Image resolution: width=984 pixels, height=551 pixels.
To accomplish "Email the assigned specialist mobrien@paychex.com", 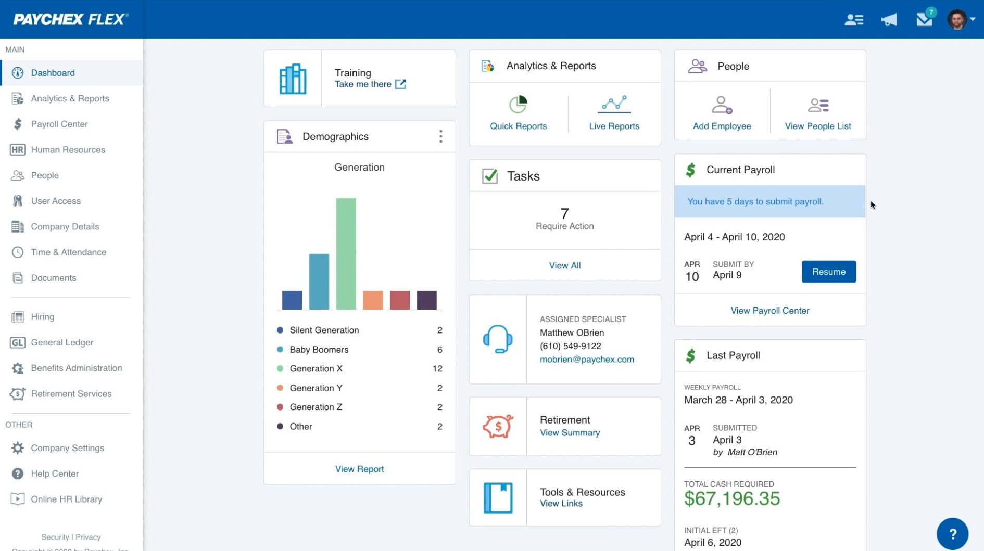I will (587, 359).
